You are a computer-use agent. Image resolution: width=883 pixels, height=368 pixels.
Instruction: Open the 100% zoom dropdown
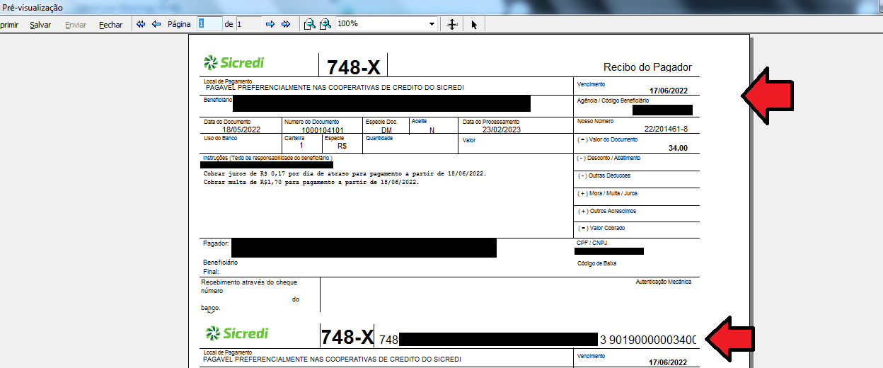[x=432, y=24]
